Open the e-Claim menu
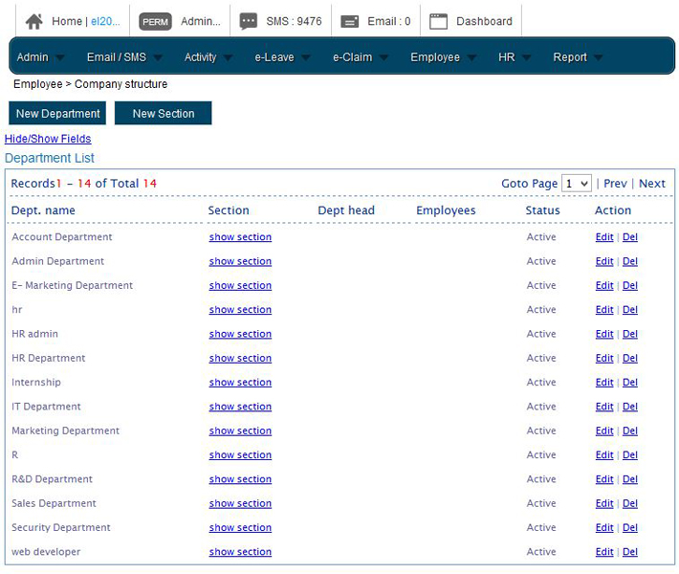This screenshot has width=679, height=574. 353,57
